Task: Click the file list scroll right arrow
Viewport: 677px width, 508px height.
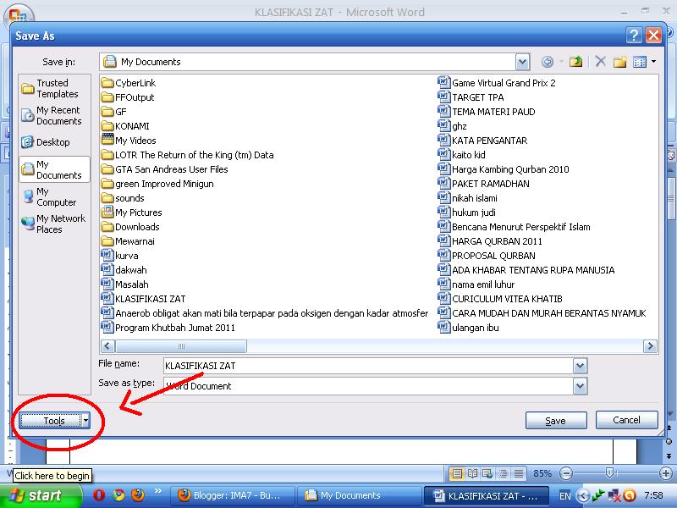Action: (x=650, y=346)
